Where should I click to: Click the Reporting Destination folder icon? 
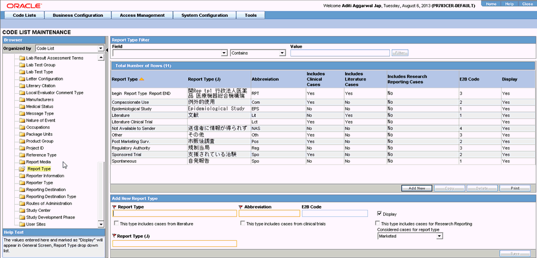click(x=22, y=190)
